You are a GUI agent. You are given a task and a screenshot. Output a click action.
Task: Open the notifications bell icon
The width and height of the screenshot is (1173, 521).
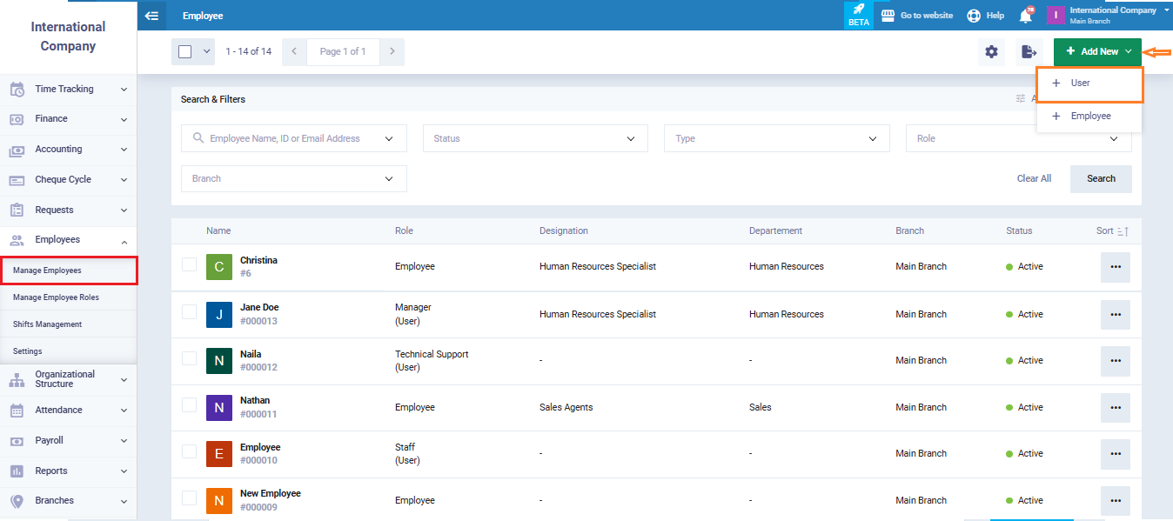tap(1026, 16)
